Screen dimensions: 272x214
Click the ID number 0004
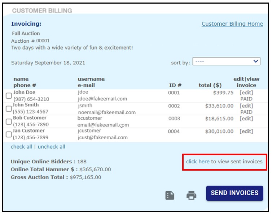pos(174,132)
